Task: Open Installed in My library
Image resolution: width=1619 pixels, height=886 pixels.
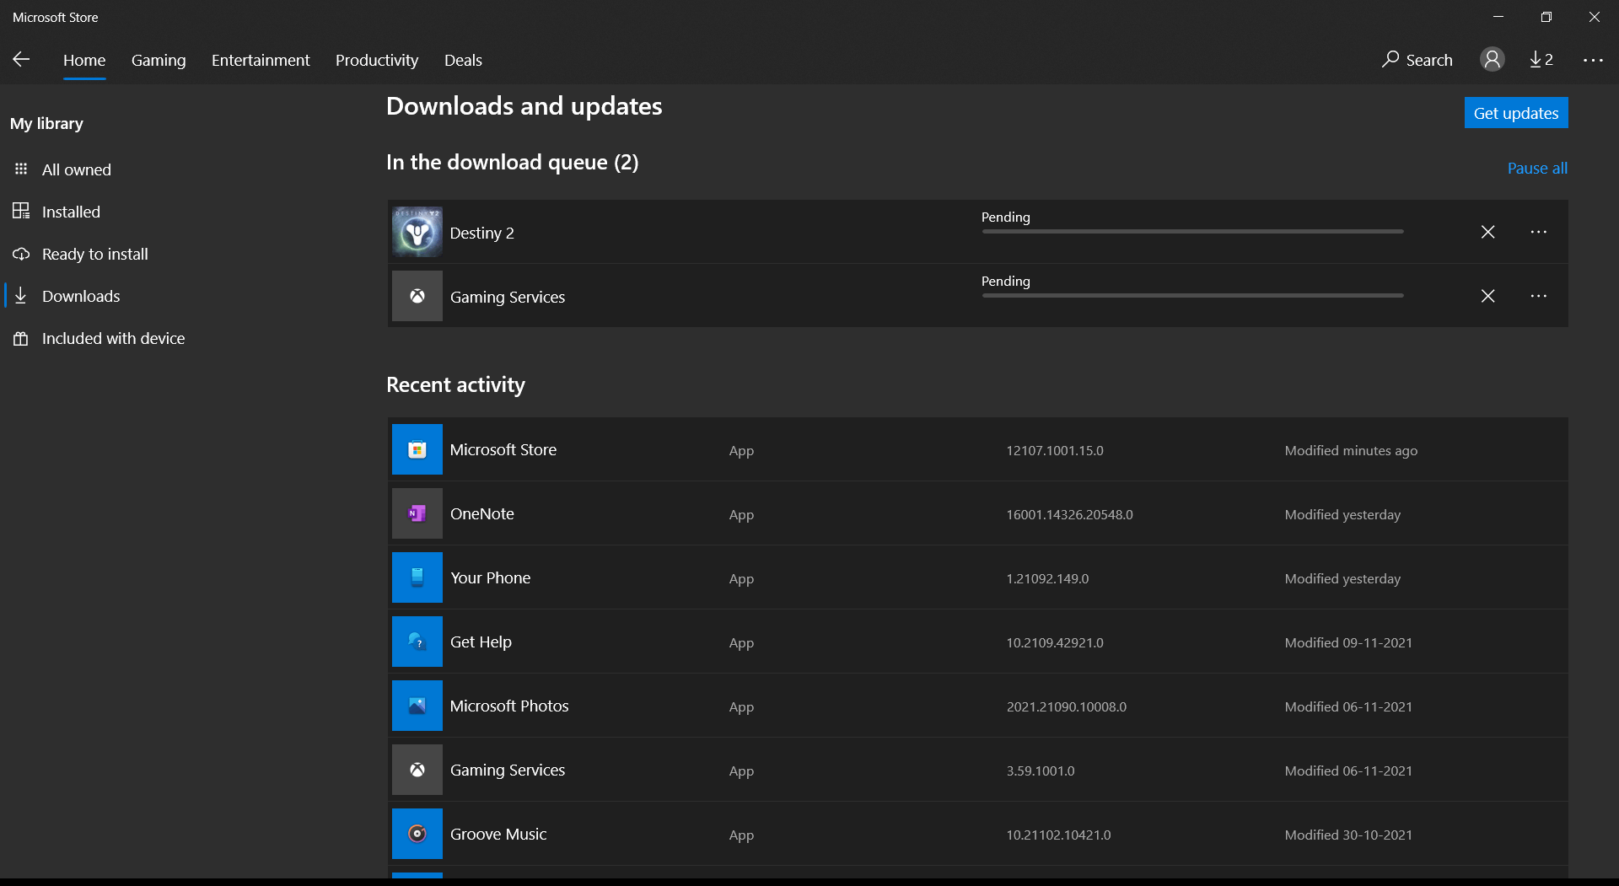Action: click(57, 212)
